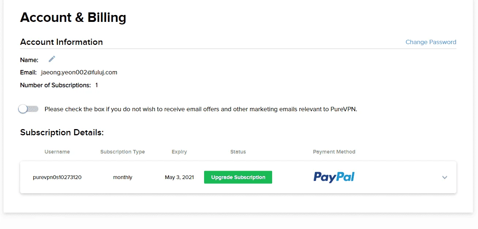Click the PayPal payment method logo
478x229 pixels.
tap(334, 177)
